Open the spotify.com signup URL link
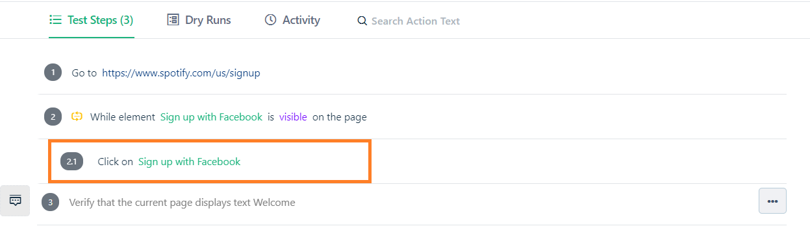Viewport: 810px width, 248px height. (x=181, y=73)
